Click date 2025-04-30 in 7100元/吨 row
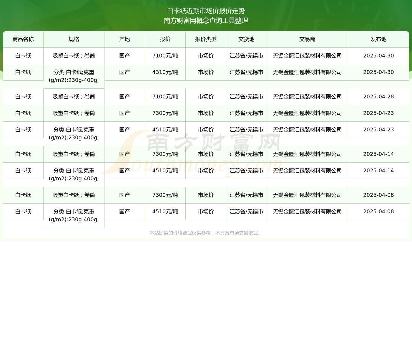Screen dimensions: 412x355 [378, 56]
